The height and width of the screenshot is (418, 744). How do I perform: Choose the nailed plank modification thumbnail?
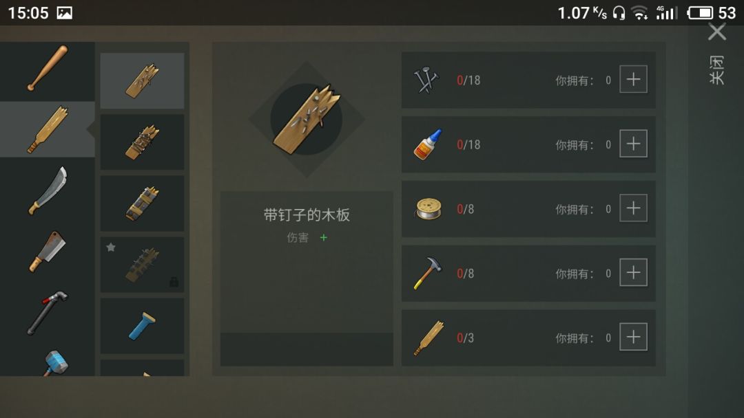click(143, 80)
